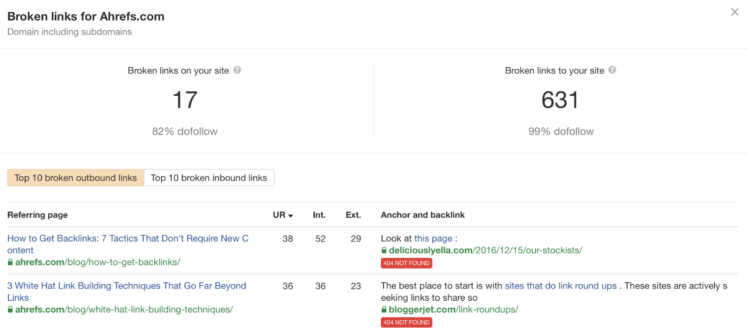Viewport: 748px width, 331px height.
Task: Click Ext. value 29 in first row
Action: tap(356, 239)
